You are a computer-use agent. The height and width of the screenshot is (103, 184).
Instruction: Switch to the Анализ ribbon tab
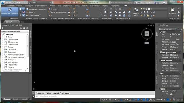tap(52, 6)
